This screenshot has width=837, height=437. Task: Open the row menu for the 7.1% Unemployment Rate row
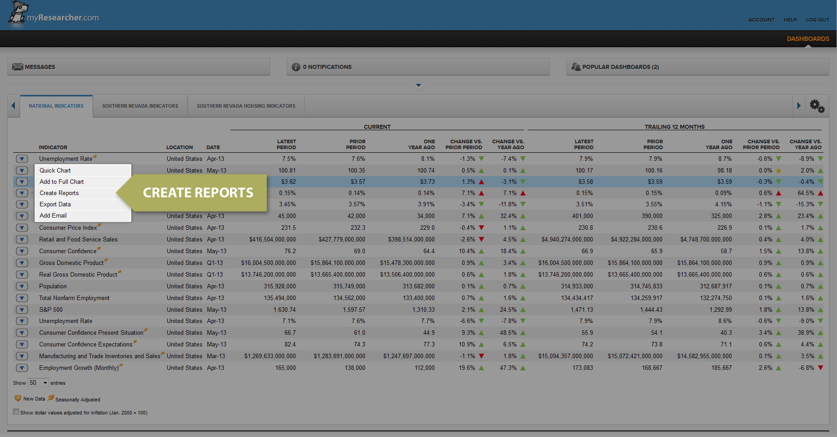click(x=22, y=321)
